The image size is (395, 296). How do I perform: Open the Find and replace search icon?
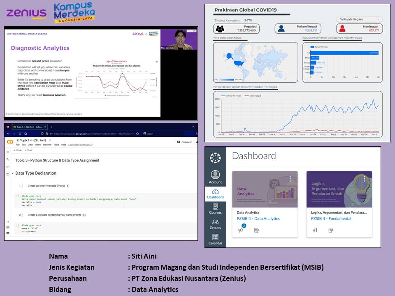(x=8, y=160)
